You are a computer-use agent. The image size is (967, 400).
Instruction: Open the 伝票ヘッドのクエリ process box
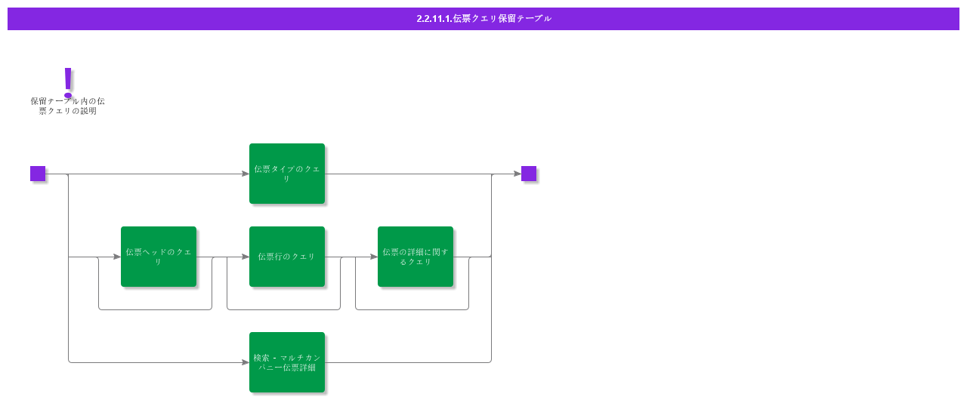pyautogui.click(x=159, y=257)
